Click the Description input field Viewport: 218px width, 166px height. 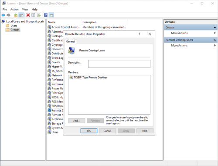(x=119, y=64)
